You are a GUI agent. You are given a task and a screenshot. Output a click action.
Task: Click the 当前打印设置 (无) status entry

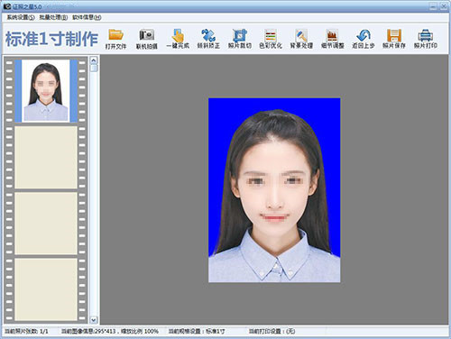tap(272, 331)
